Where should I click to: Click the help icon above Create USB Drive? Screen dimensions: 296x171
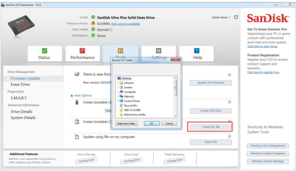point(229,102)
